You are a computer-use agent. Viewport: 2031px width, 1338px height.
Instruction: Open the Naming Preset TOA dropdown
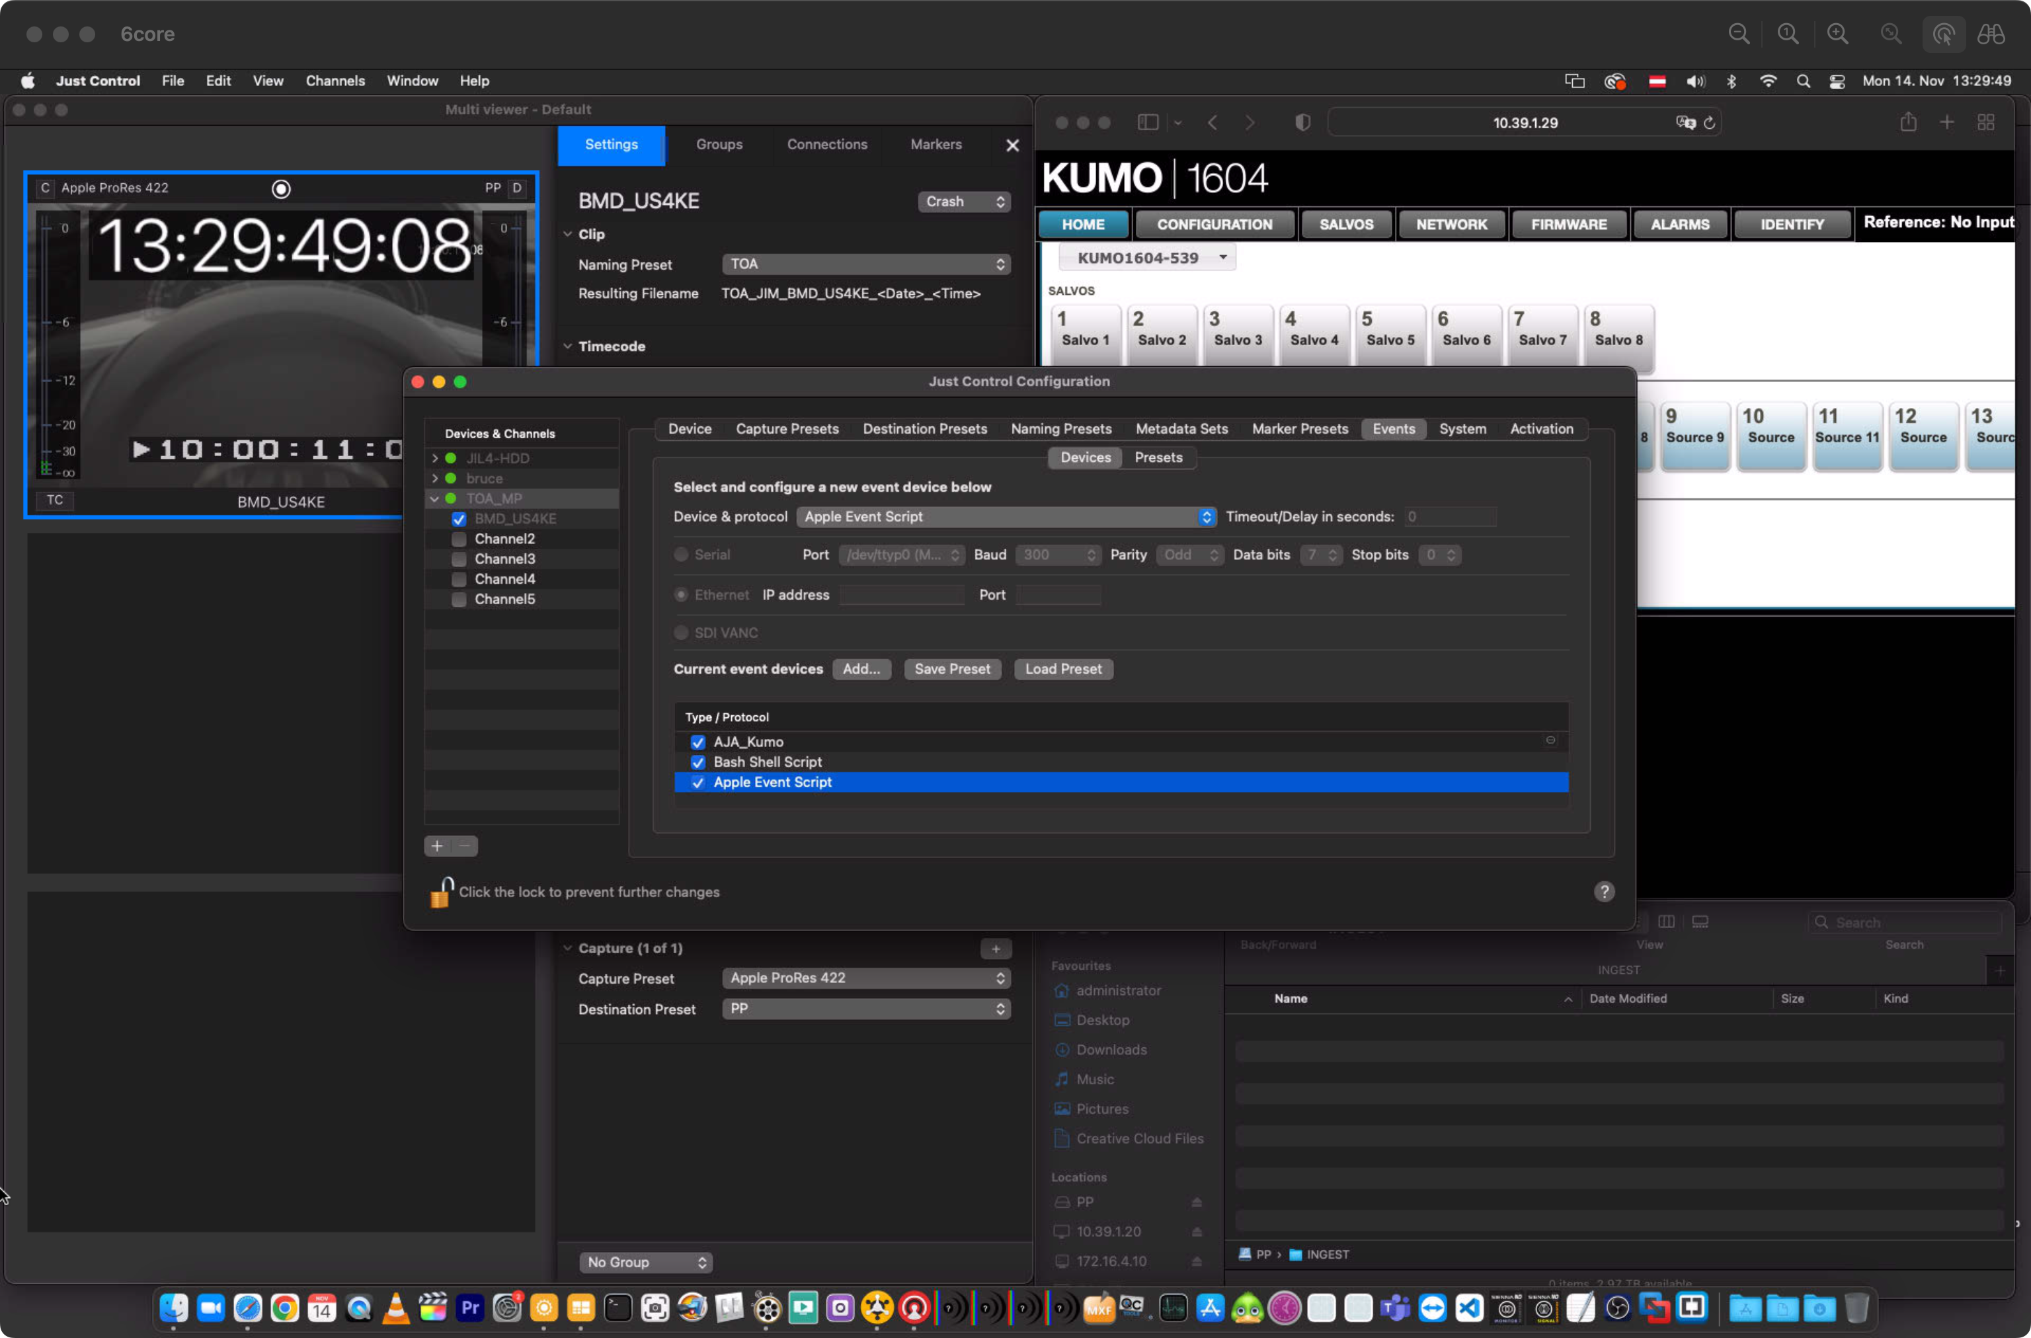(866, 264)
